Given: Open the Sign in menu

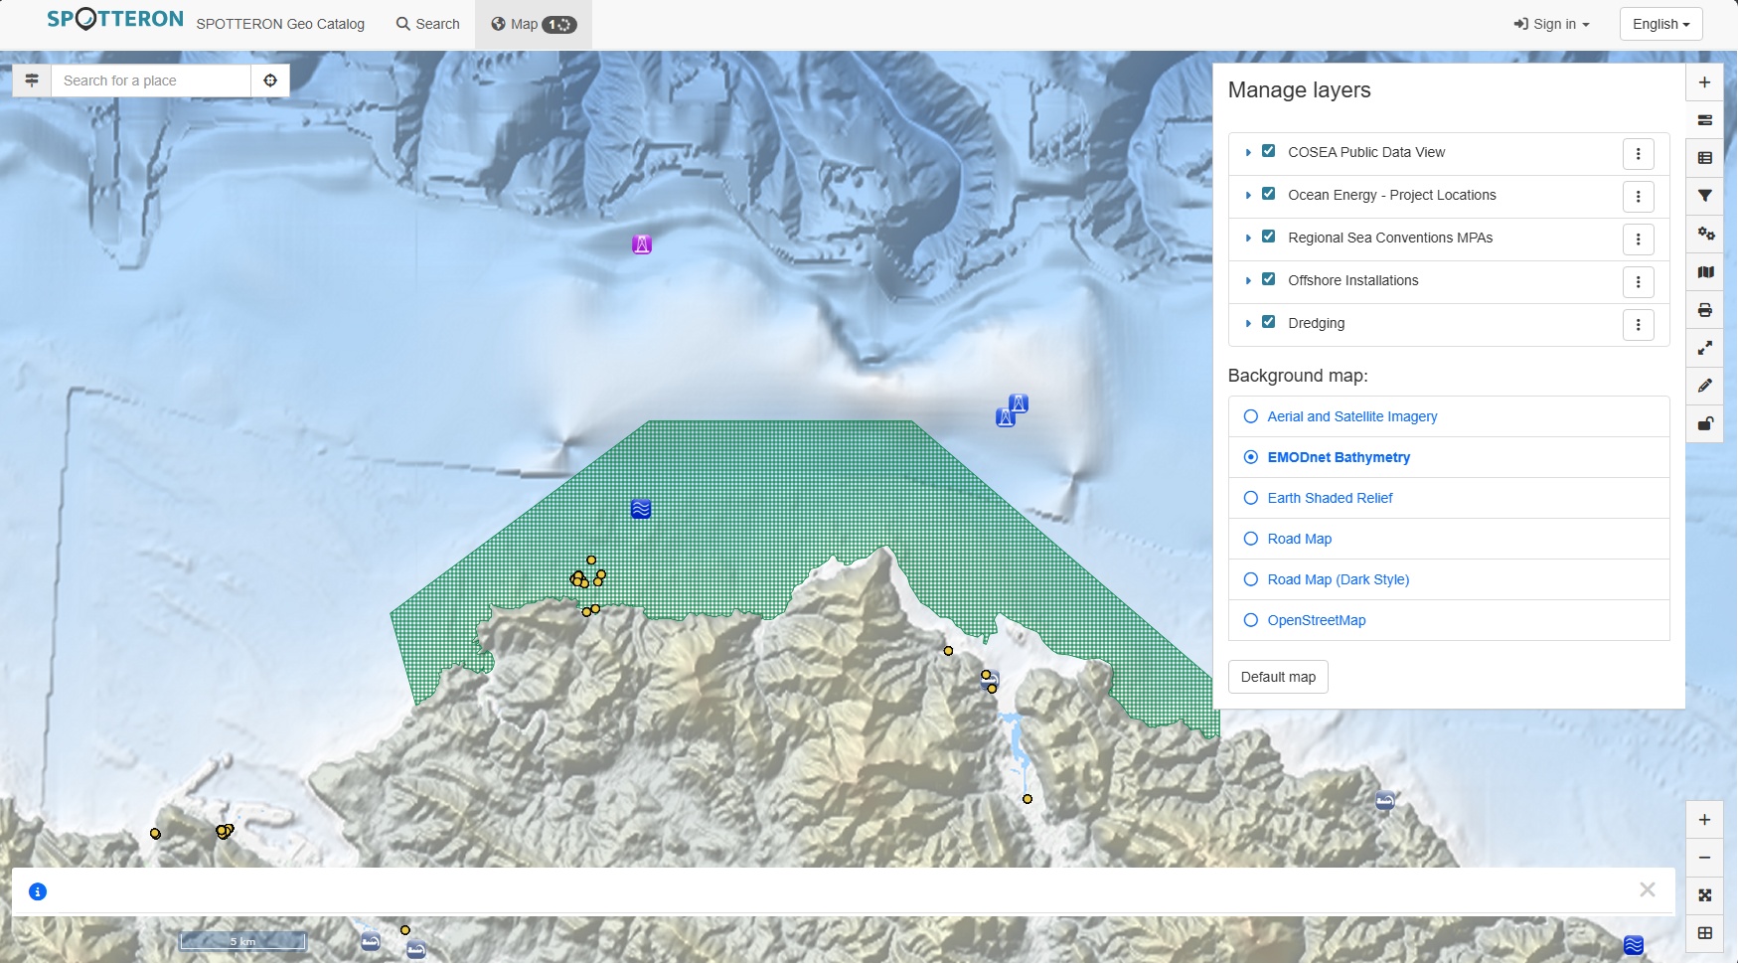Looking at the screenshot, I should click(1549, 23).
